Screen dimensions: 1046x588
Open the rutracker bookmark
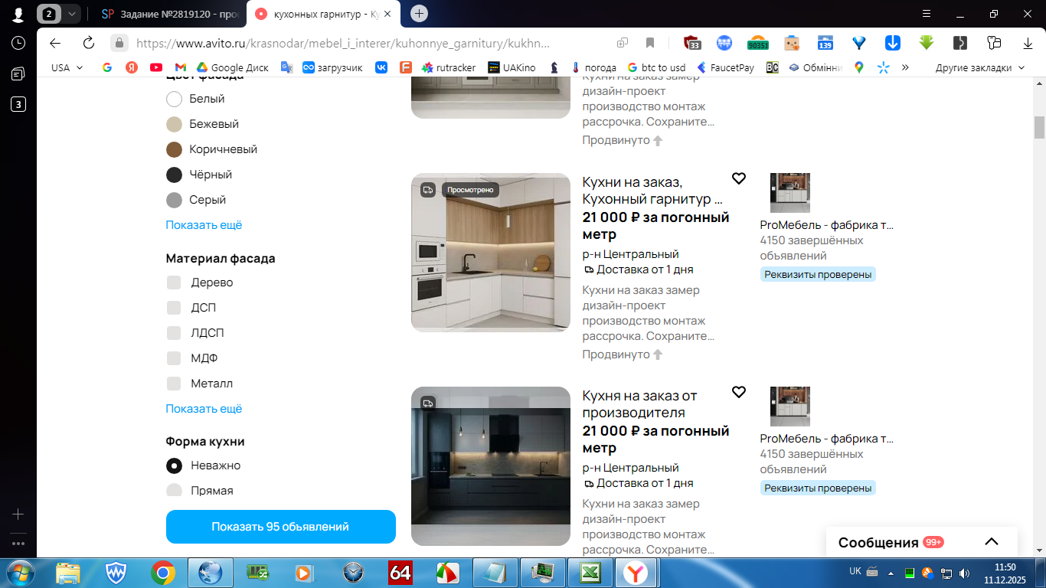(449, 67)
